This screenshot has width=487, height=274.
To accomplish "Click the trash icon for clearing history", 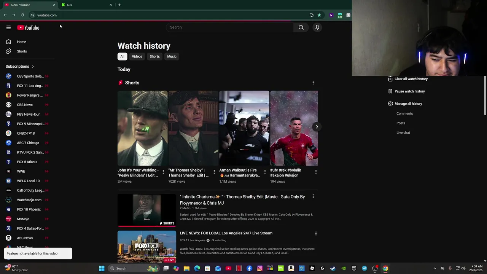I will pos(390,79).
